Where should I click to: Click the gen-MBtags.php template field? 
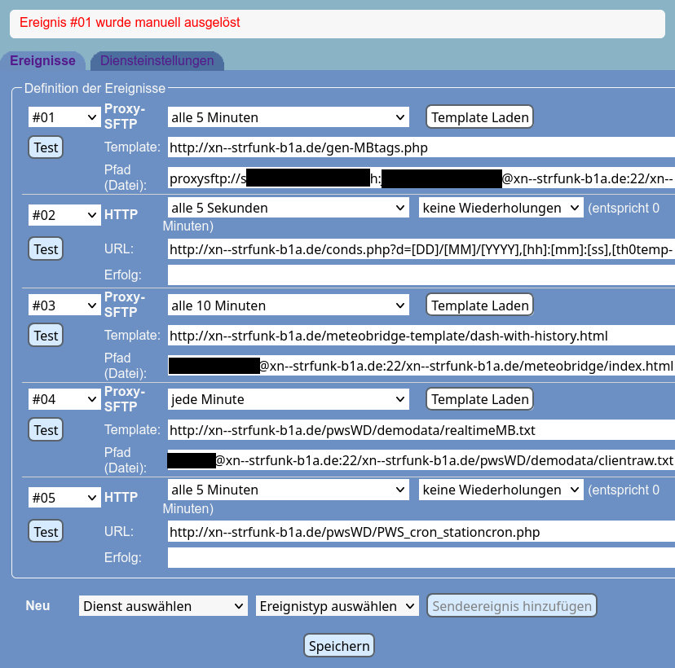[421, 147]
